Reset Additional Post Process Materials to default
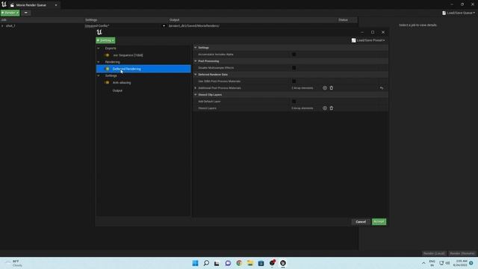Viewport: 478px width, 269px height. [382, 88]
